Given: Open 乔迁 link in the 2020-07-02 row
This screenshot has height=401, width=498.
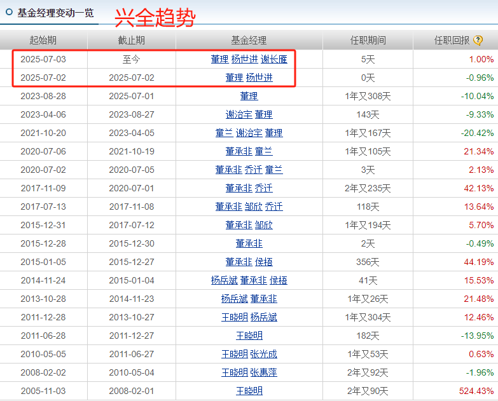Looking at the screenshot, I should (253, 170).
